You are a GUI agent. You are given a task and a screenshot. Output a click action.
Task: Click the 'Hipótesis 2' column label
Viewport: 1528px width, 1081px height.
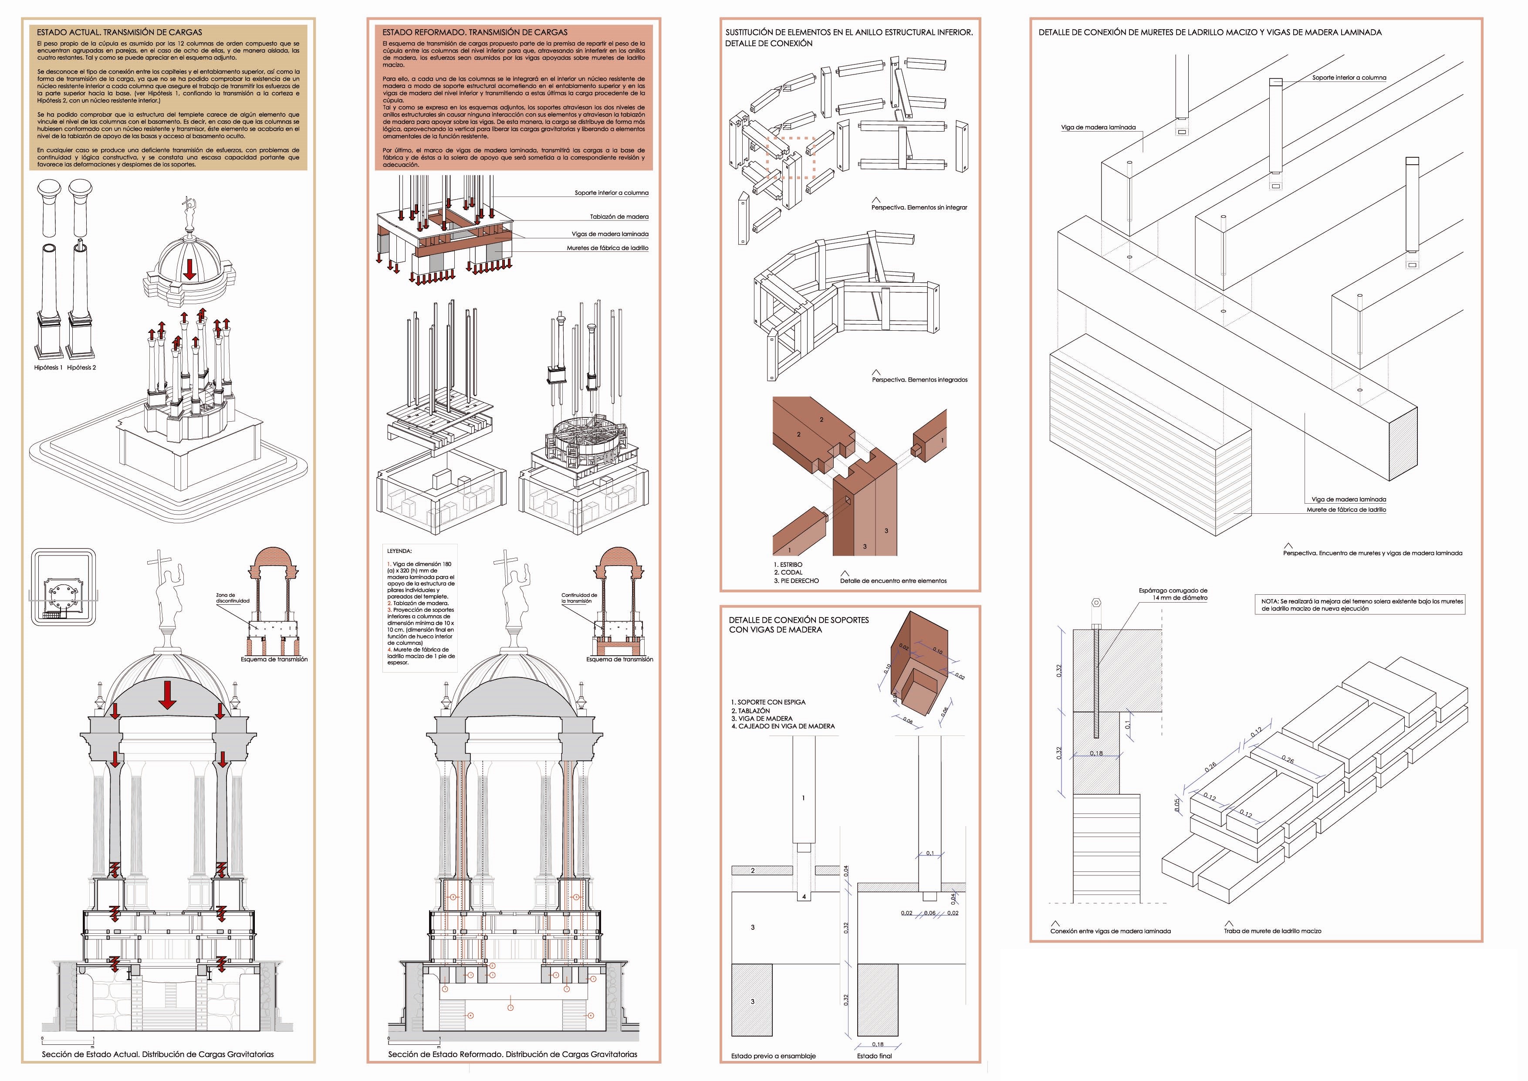[81, 367]
